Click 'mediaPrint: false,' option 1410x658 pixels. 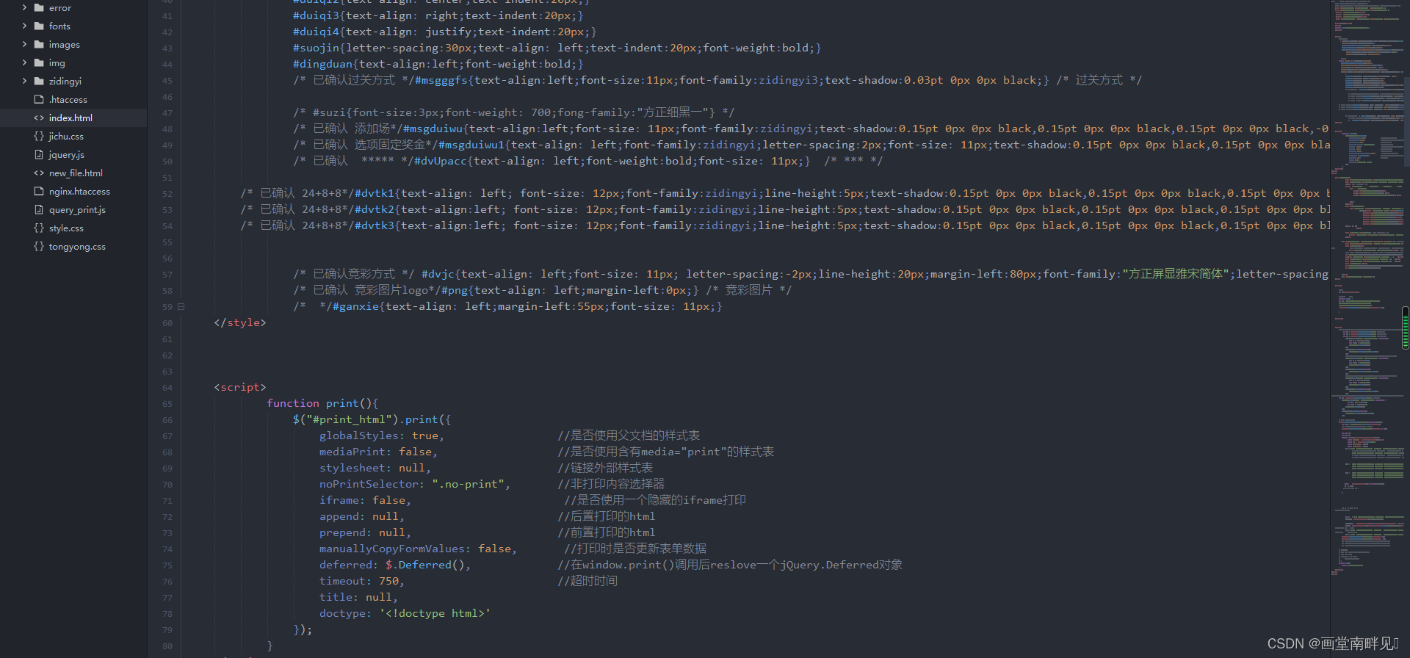coord(378,452)
